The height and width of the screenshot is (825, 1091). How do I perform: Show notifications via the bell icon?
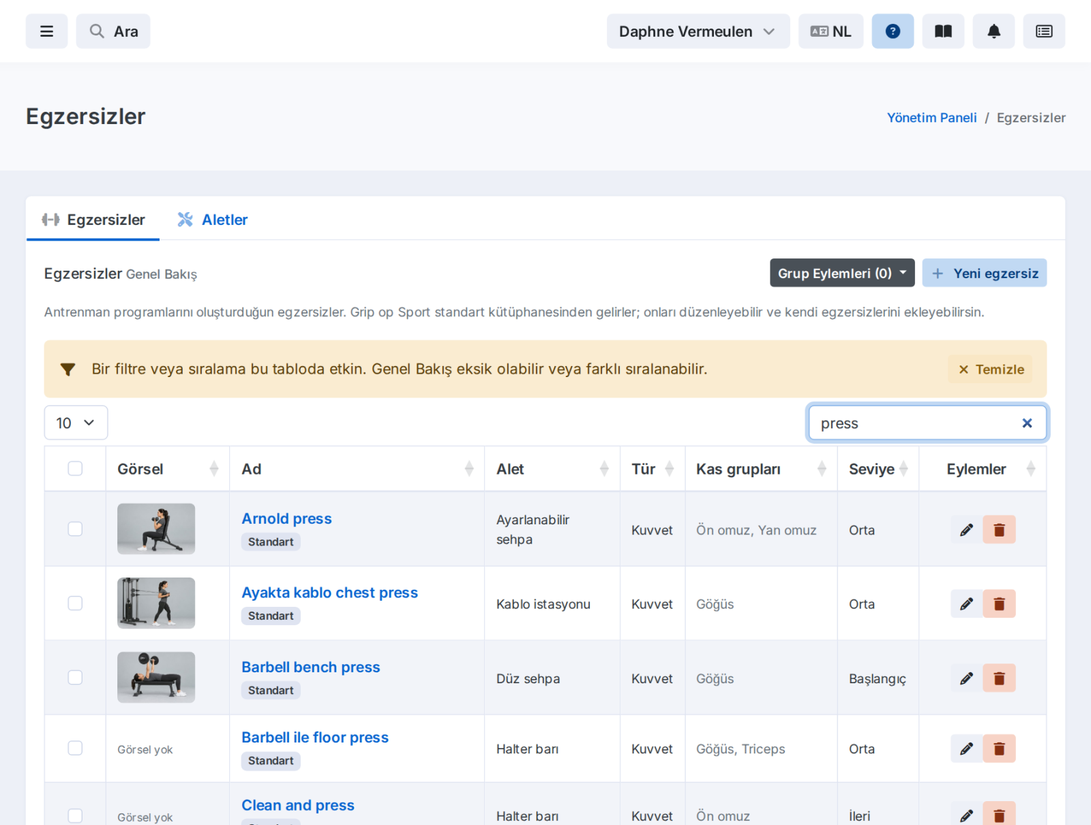point(993,31)
